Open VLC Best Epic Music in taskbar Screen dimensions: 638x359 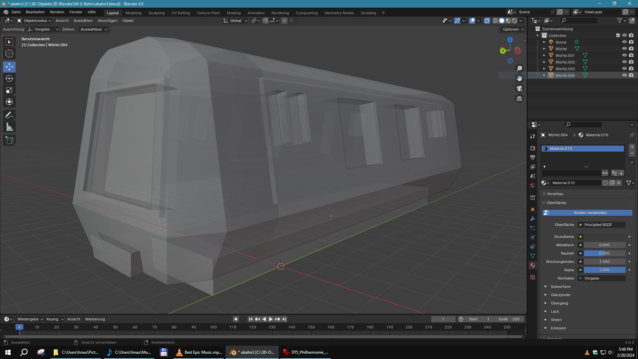[x=199, y=352]
